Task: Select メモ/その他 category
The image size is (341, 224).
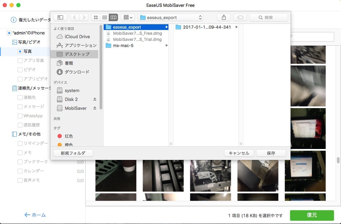Action: coord(26,134)
